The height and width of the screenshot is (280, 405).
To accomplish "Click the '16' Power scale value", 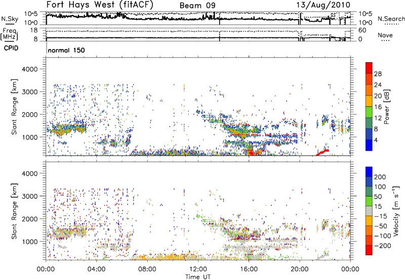I will point(378,107).
